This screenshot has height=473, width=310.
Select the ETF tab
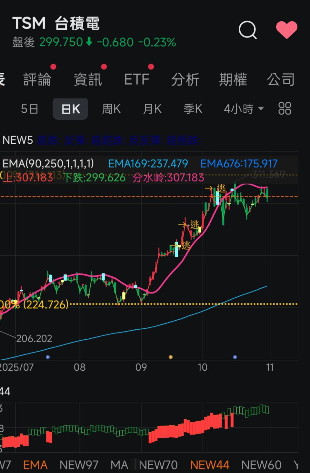click(x=137, y=79)
